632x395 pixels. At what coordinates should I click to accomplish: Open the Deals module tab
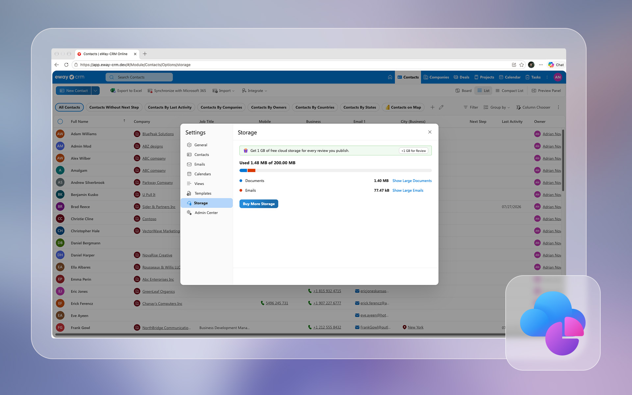click(461, 77)
